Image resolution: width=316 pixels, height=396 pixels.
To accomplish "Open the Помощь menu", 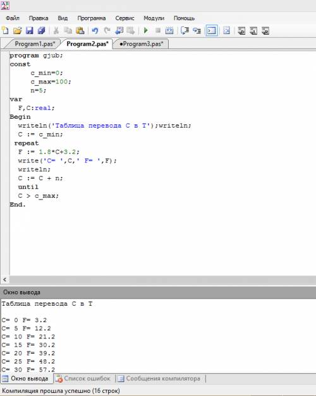I will coord(184,18).
